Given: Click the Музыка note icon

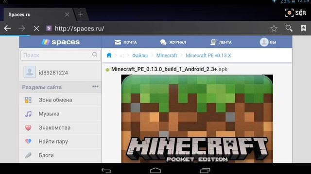Looking at the screenshot, I should [28, 114].
